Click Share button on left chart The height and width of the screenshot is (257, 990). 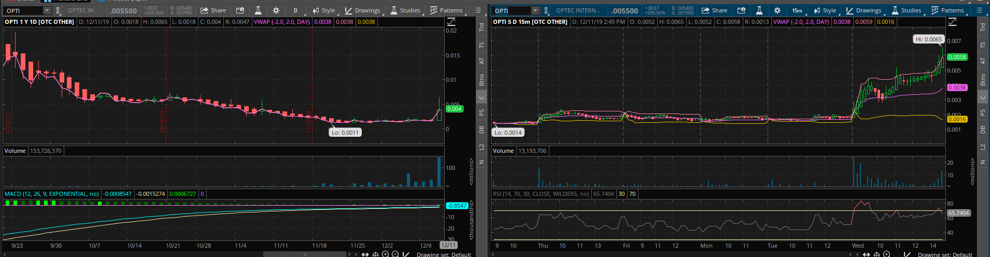click(213, 10)
